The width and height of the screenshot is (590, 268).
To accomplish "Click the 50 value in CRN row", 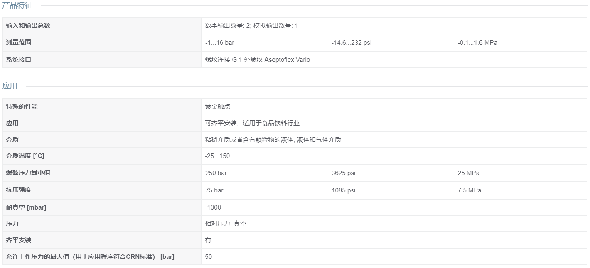I will click(209, 257).
